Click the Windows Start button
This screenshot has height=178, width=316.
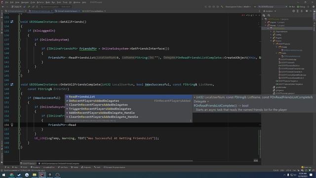click(3, 175)
